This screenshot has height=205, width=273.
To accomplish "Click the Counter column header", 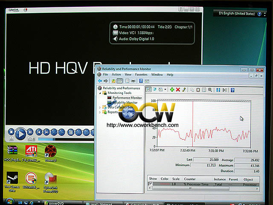I will (189, 179).
